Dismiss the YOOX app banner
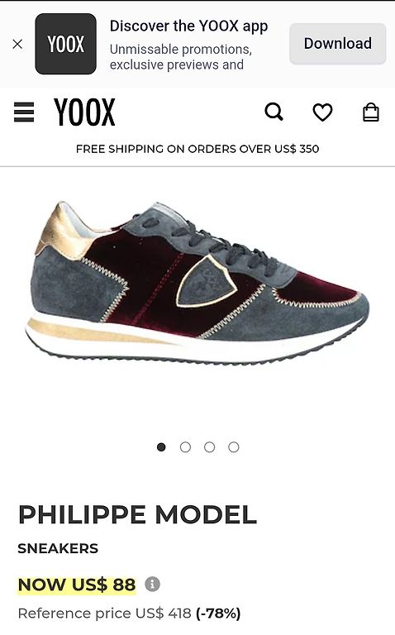The width and height of the screenshot is (395, 635). [x=17, y=44]
